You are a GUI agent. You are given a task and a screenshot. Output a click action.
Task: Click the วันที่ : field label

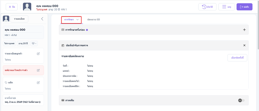pos(65,66)
